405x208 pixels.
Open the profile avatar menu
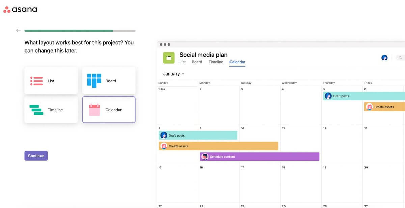click(384, 58)
